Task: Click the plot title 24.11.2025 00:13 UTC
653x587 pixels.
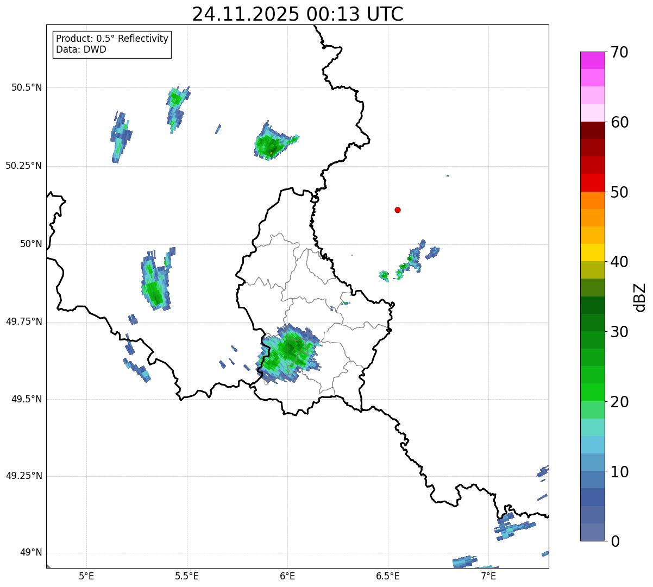Action: [298, 14]
